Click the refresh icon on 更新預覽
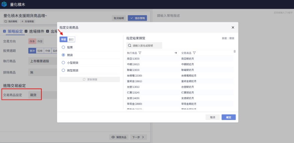 pos(84,79)
